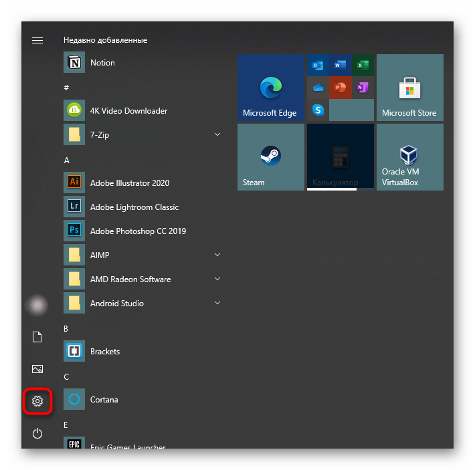Open the Settings gear icon
The height and width of the screenshot is (470, 475).
click(37, 401)
